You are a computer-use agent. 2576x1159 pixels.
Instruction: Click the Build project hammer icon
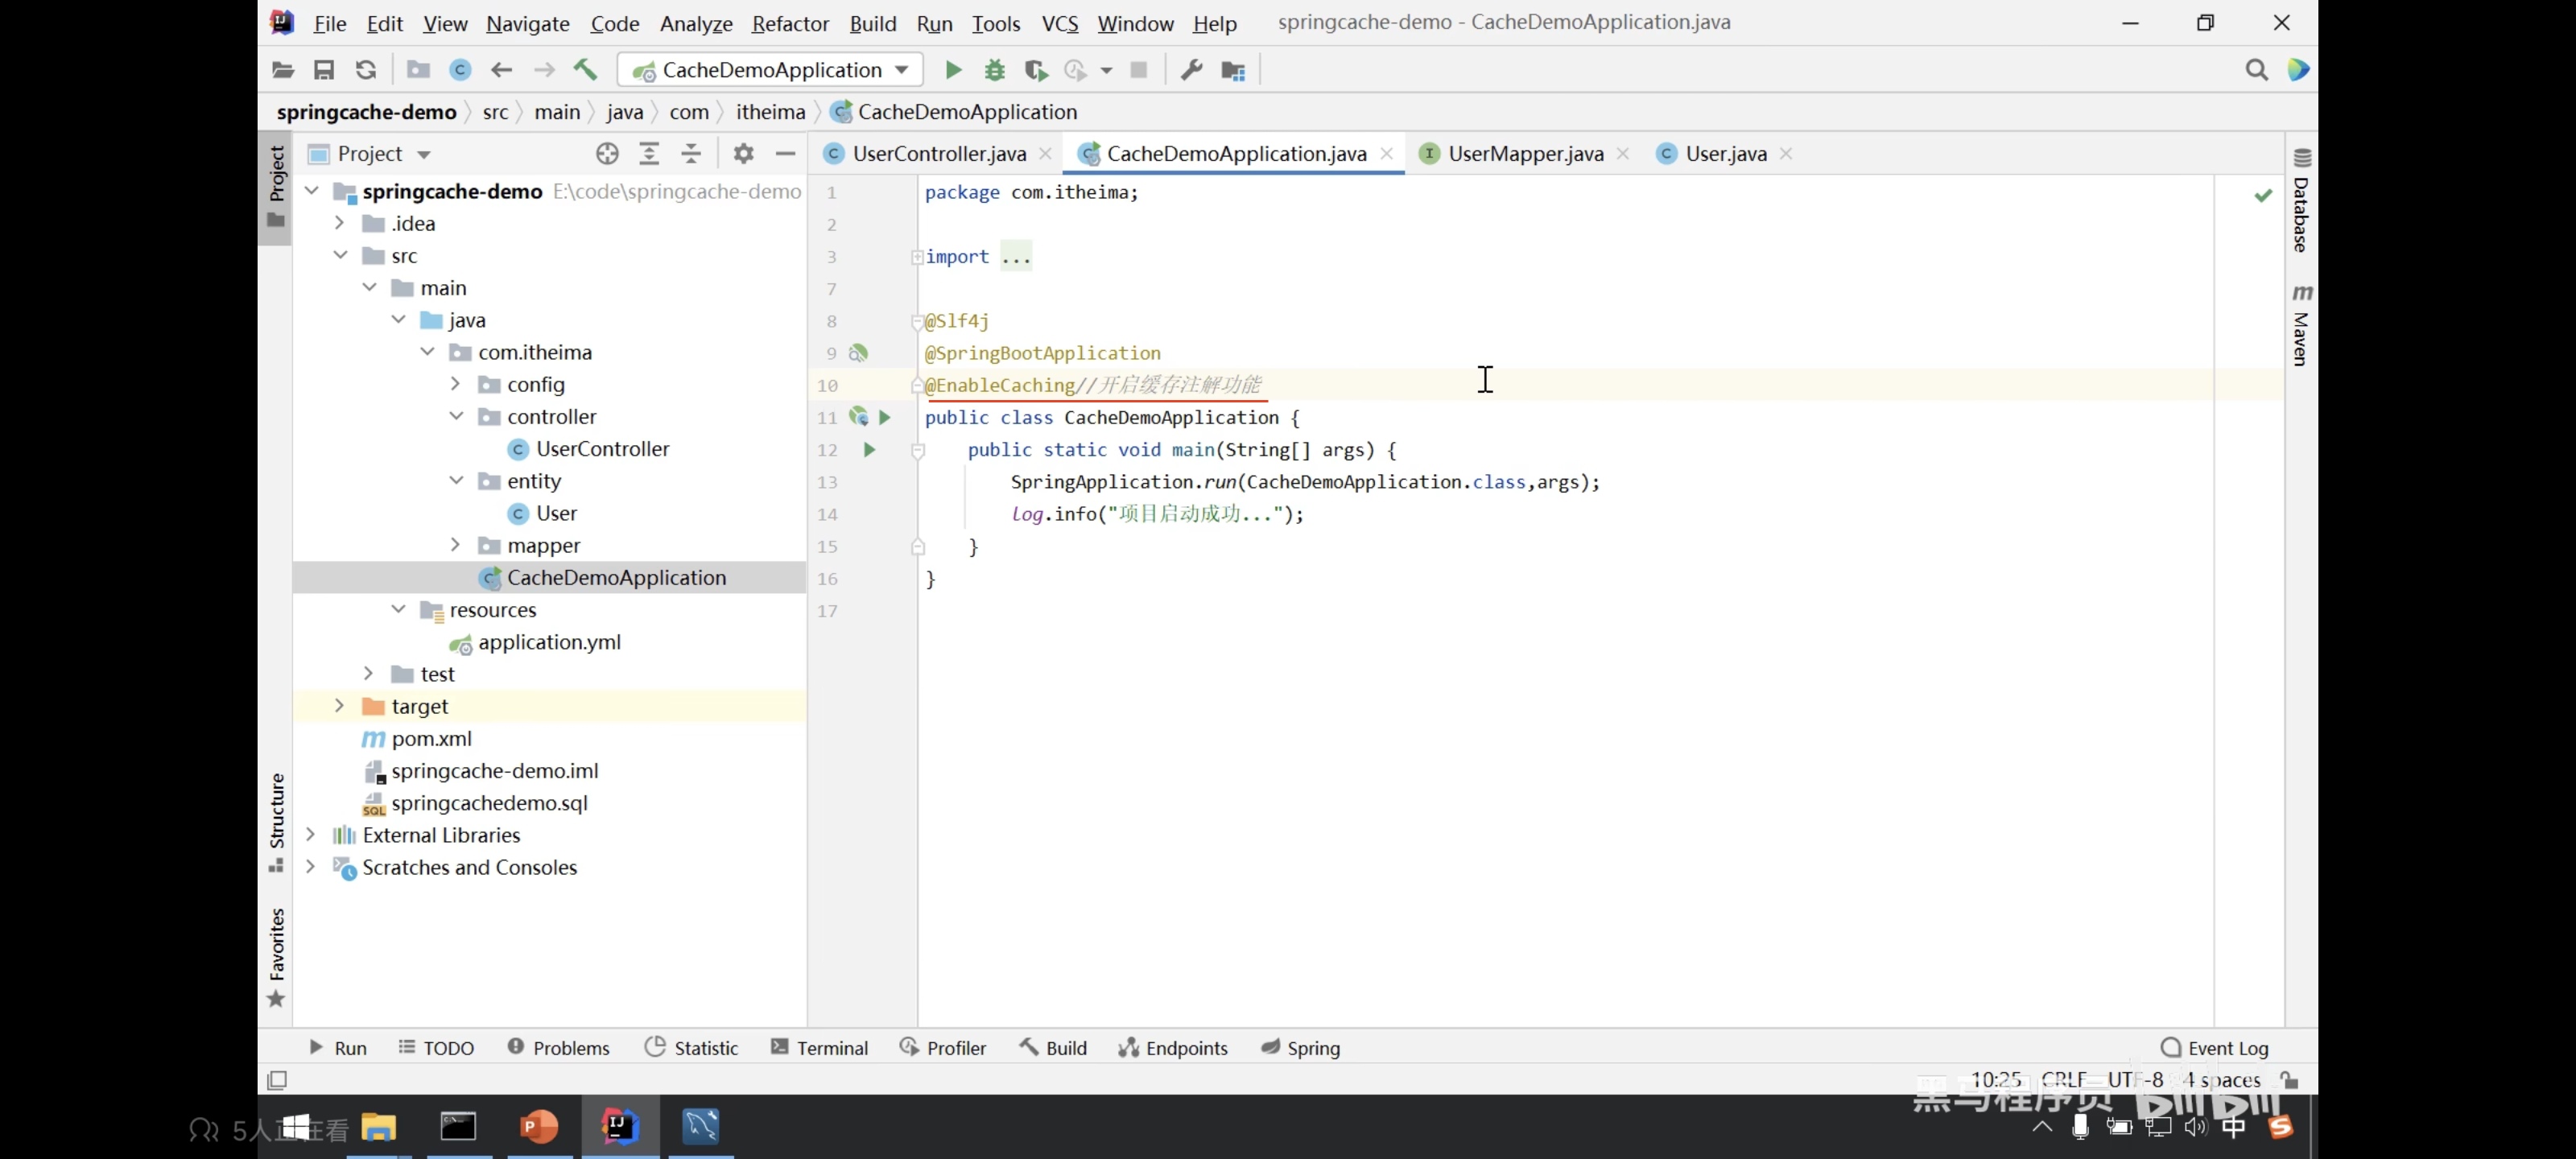[x=585, y=70]
